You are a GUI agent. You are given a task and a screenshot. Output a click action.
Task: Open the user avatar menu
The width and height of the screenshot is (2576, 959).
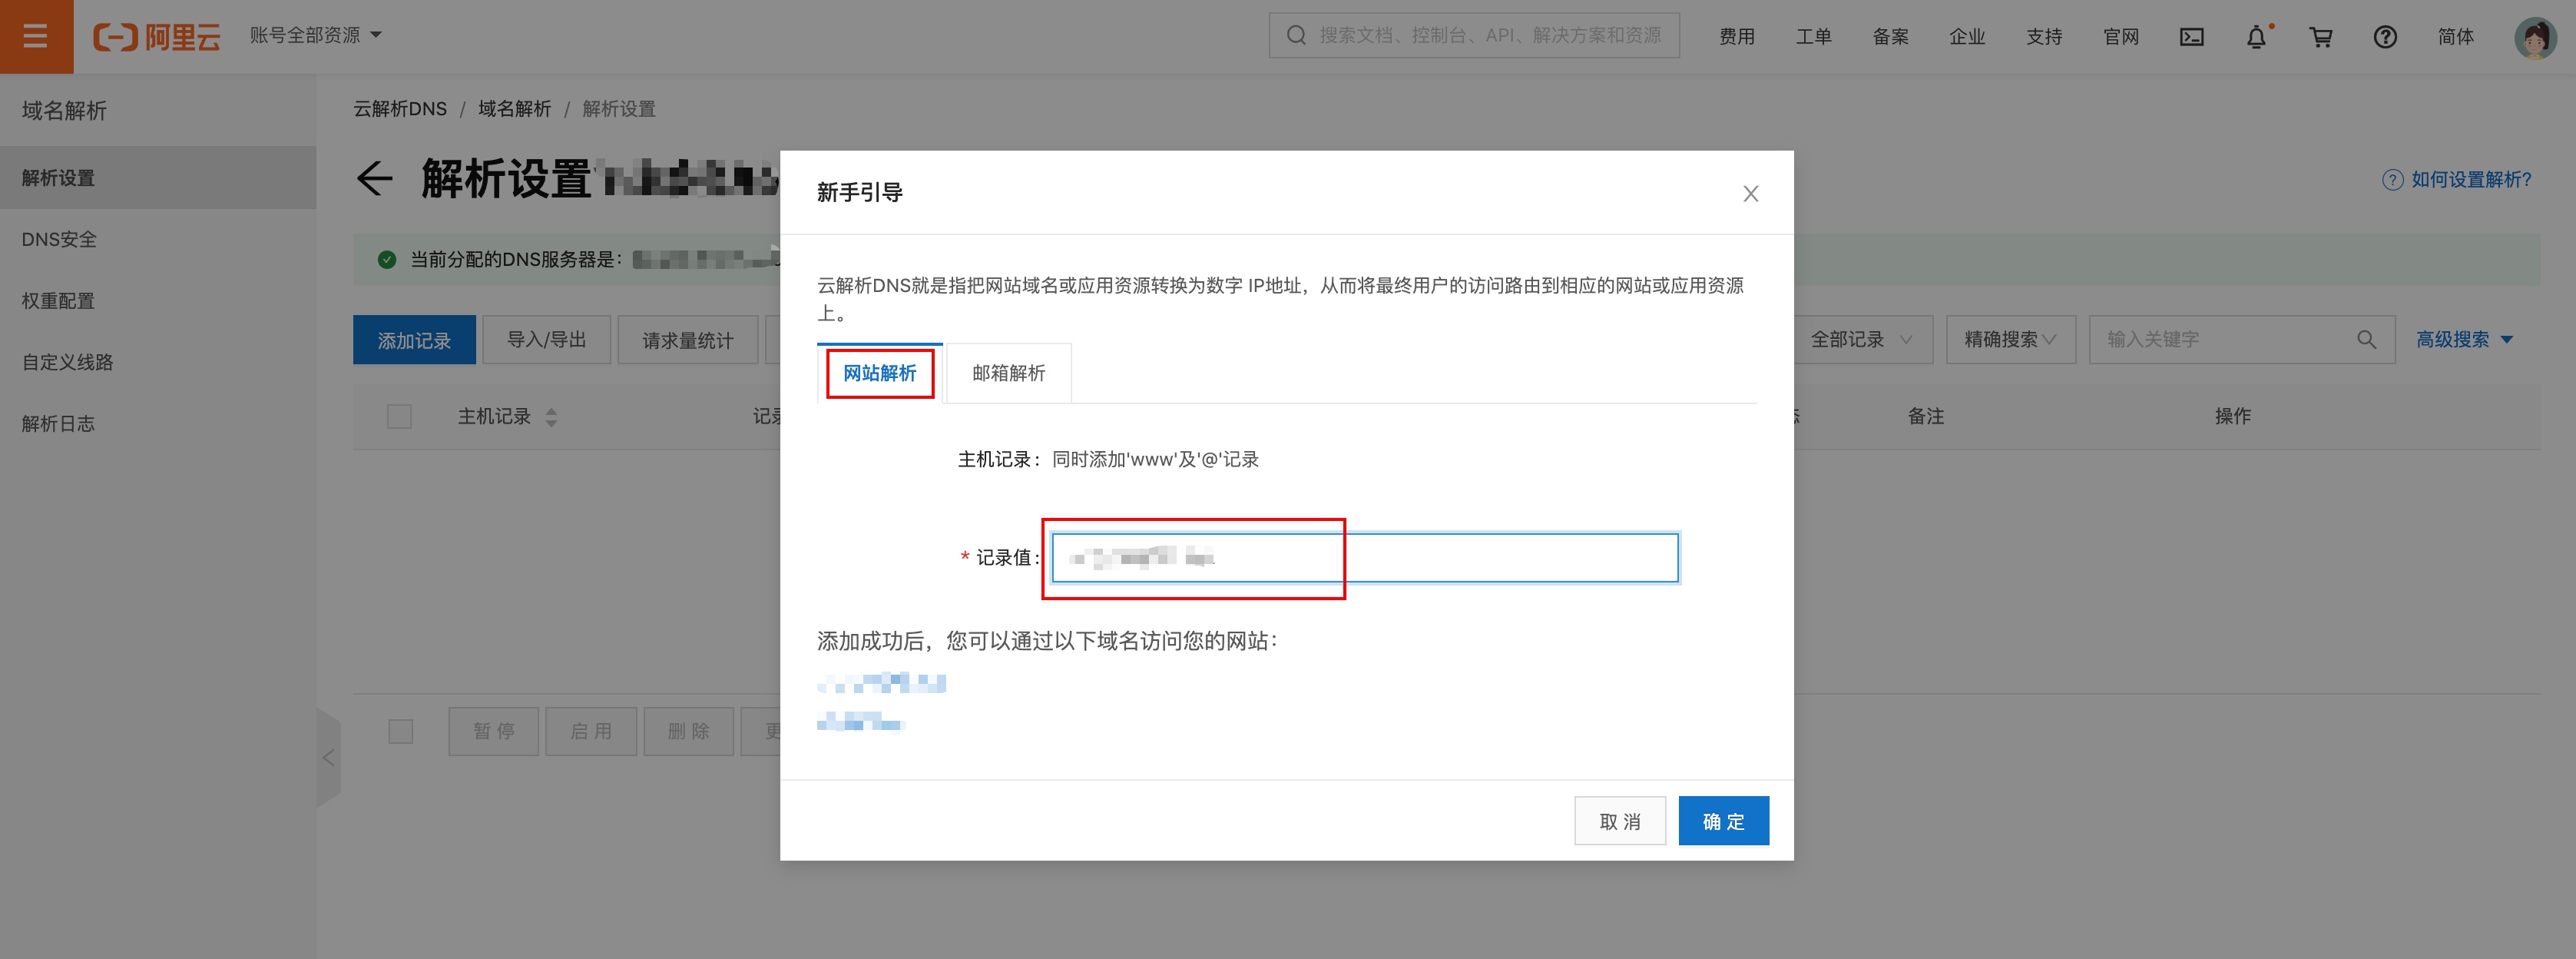(x=2534, y=38)
